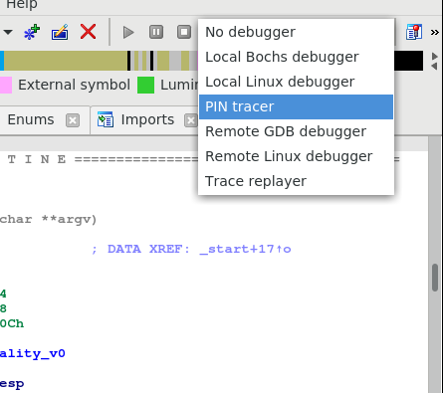Click the _start+17 data xref link

tap(245, 249)
